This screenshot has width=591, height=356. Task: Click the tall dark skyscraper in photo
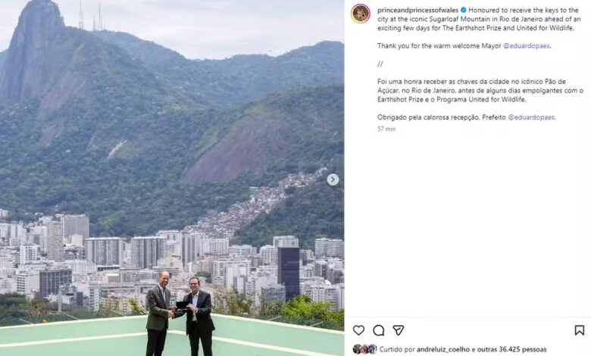(289, 273)
